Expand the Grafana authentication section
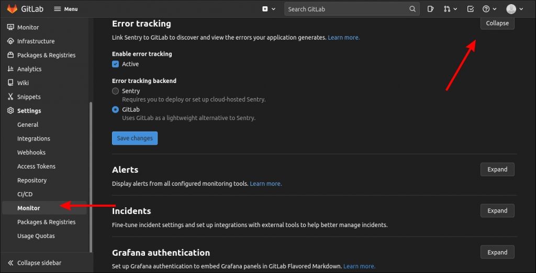536x273 pixels. tap(497, 252)
